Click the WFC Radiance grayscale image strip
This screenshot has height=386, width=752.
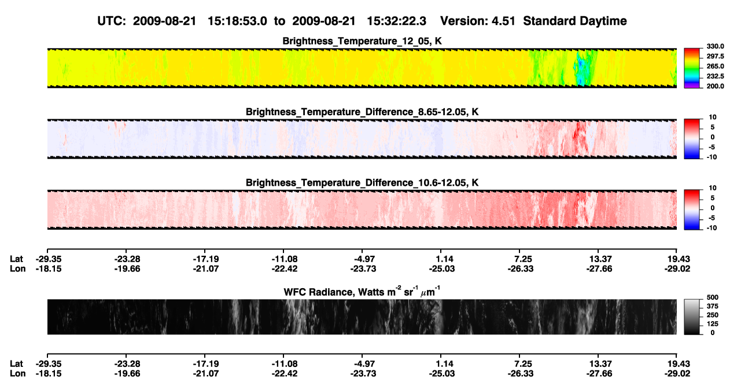tap(362, 317)
